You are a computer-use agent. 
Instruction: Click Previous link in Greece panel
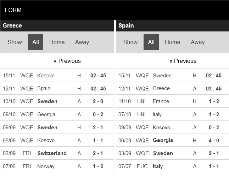click(x=67, y=61)
